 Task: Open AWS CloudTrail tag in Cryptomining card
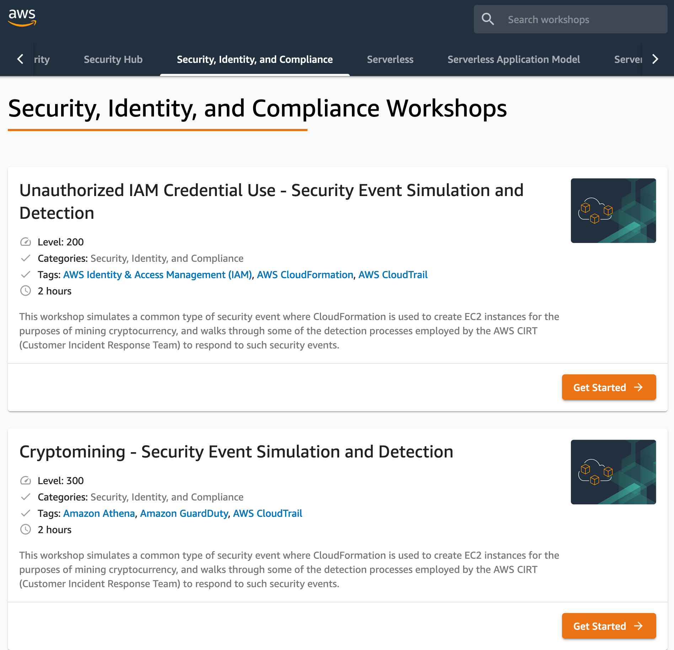click(x=268, y=513)
